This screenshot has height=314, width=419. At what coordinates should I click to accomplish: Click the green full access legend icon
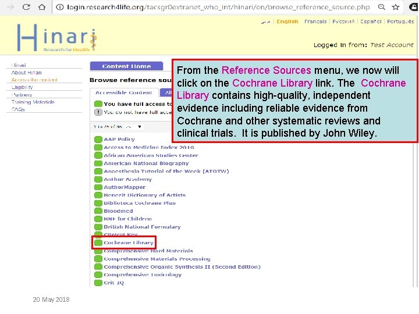pyautogui.click(x=98, y=104)
